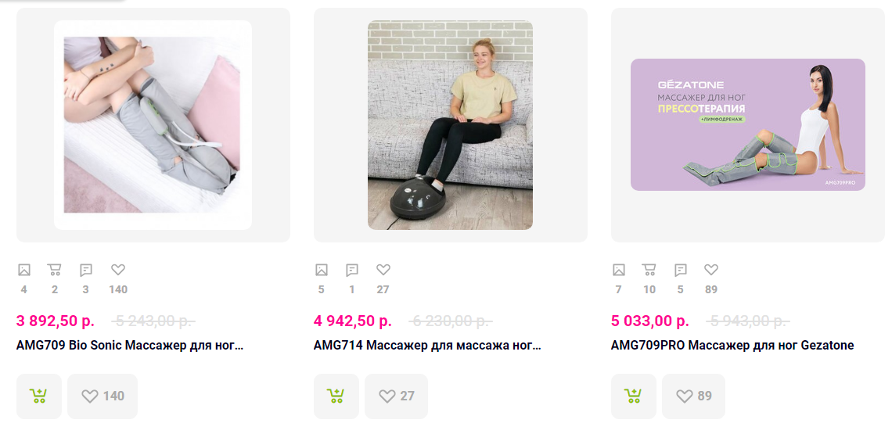Toggle the 27 likes wishlist button
The image size is (892, 434).
point(396,396)
